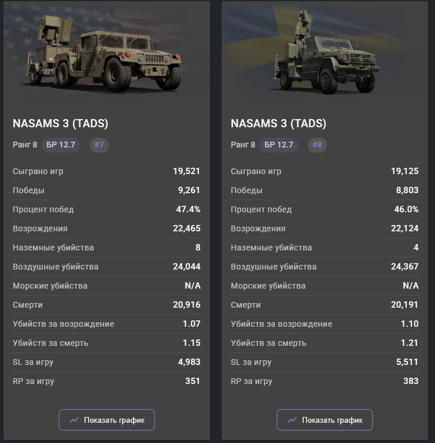The image size is (435, 443).
Task: Click the БР 12.7 badge beside #7
Action: 61,145
